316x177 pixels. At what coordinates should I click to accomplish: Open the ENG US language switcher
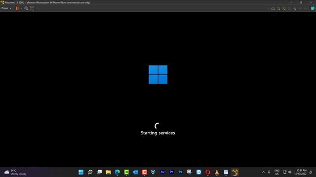pos(277,172)
